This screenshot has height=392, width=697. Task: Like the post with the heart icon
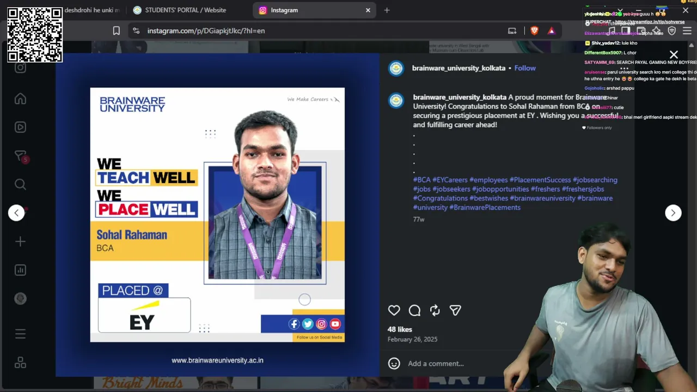click(394, 310)
